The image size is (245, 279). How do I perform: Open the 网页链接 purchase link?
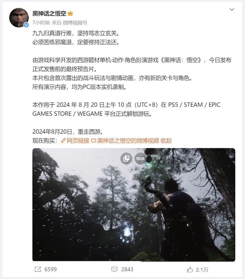[78, 141]
